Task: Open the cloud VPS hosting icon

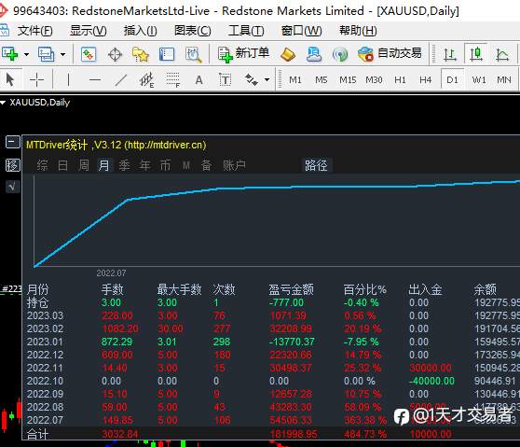Action: (x=314, y=54)
